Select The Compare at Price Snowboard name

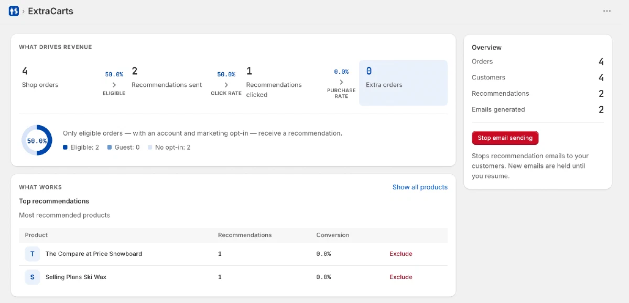[x=94, y=254]
